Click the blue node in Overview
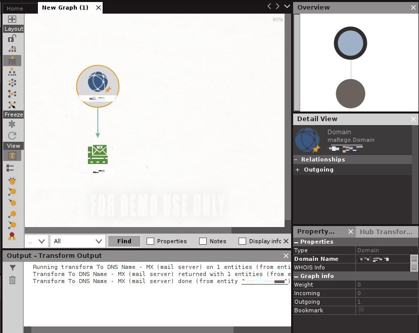Screen dimensions: 419x333 350,43
